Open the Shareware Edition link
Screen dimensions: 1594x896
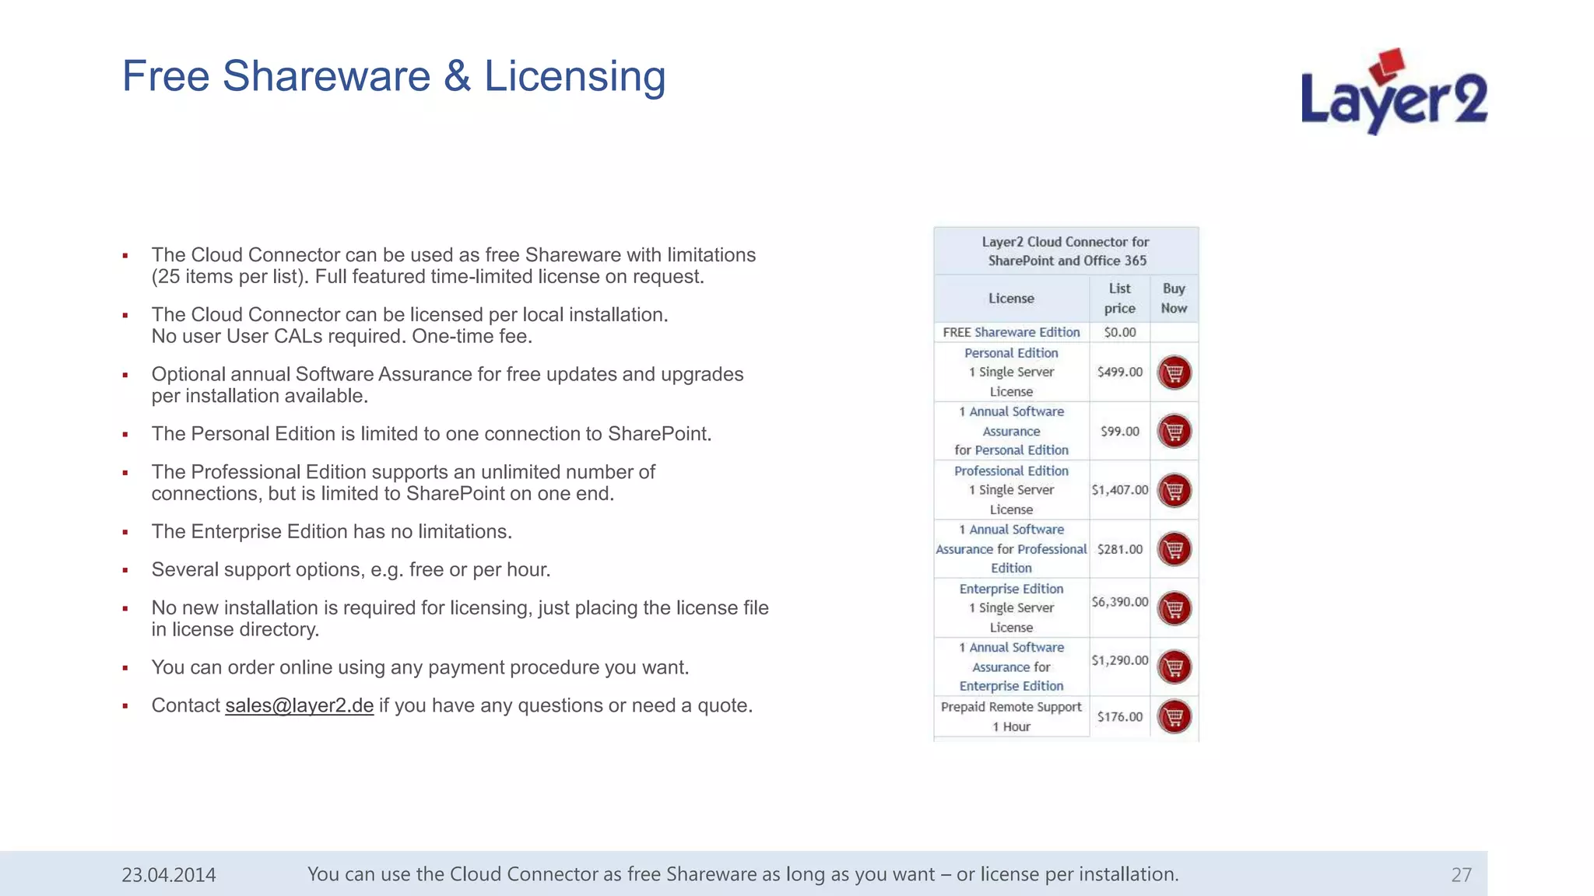1027,332
